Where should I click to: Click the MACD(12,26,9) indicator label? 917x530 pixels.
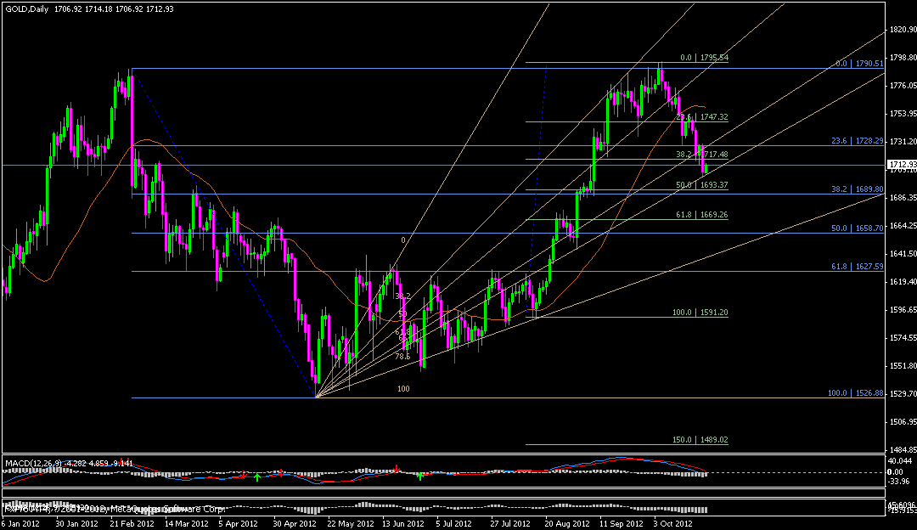(x=32, y=463)
